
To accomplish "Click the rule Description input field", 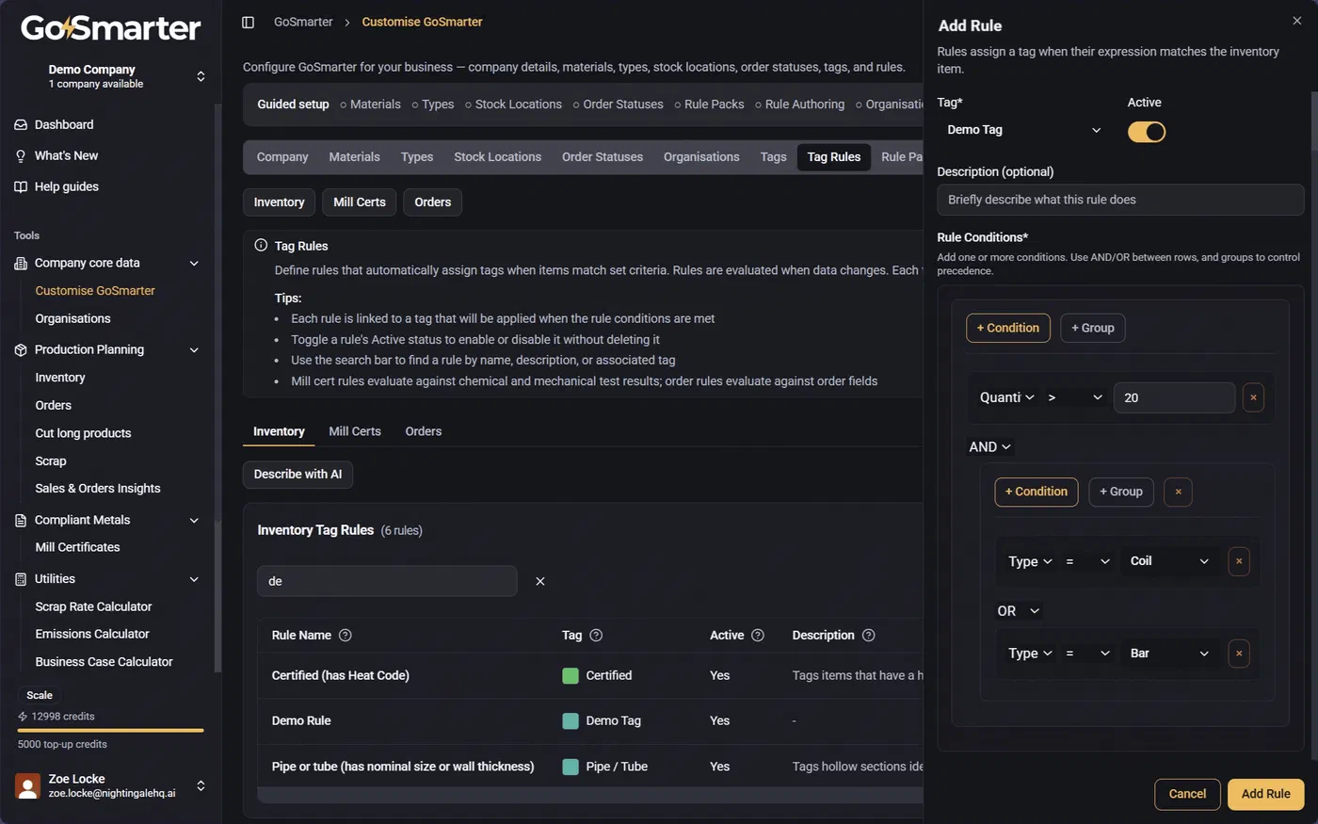I will click(x=1120, y=200).
